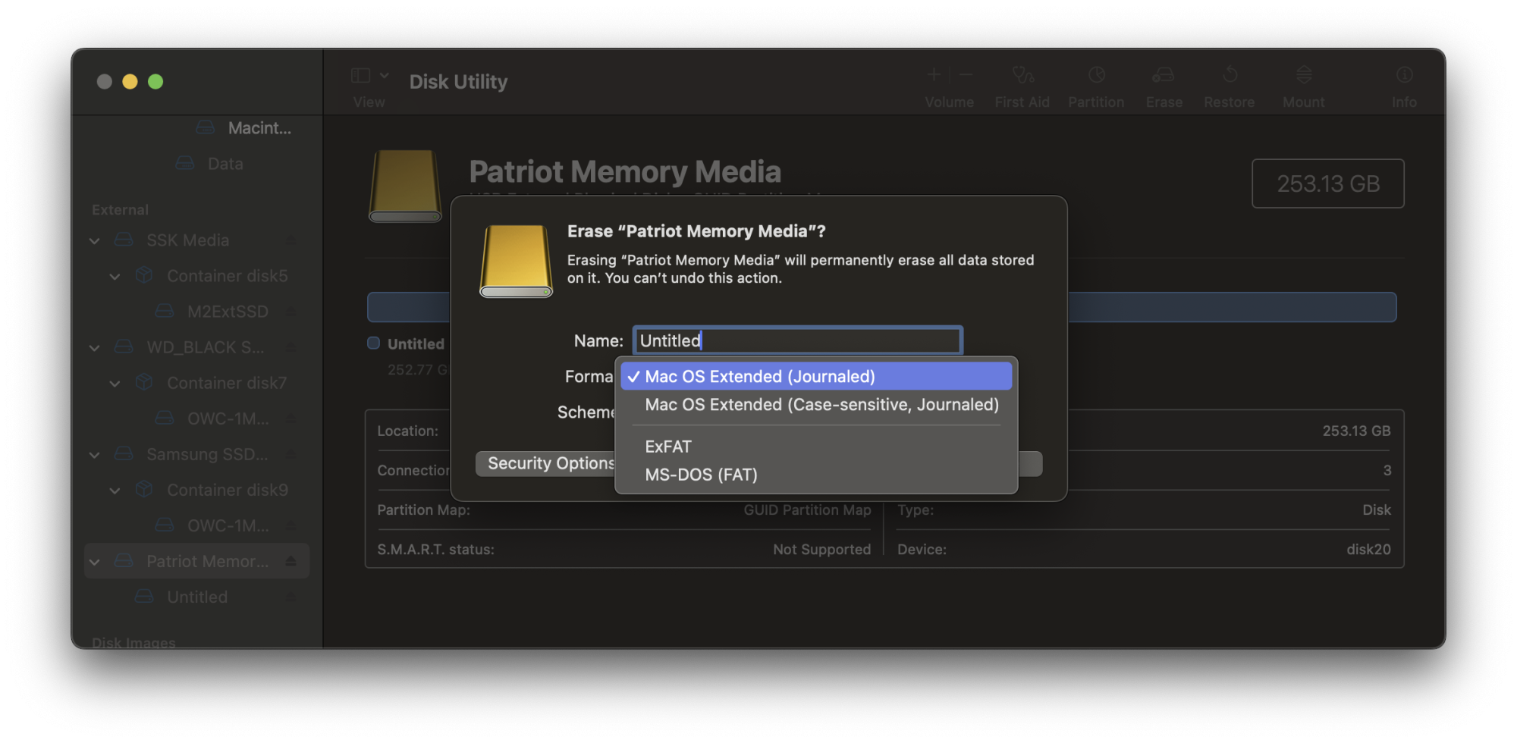Eject the Patriot Memor... disk
This screenshot has height=743, width=1517.
291,561
